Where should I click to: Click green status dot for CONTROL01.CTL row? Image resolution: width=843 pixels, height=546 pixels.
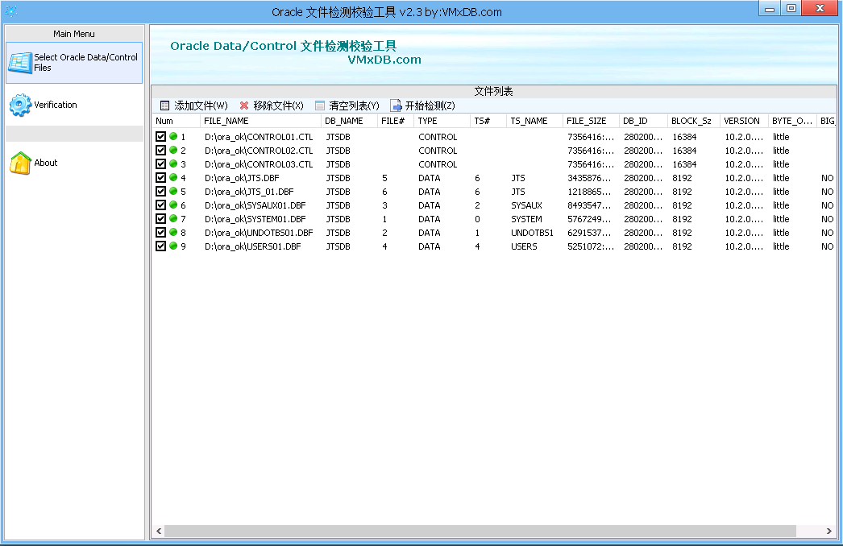[173, 137]
